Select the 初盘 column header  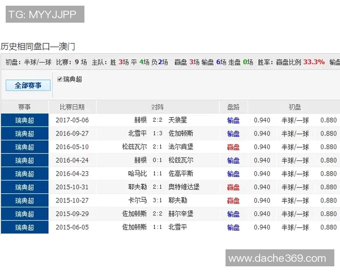click(x=295, y=107)
